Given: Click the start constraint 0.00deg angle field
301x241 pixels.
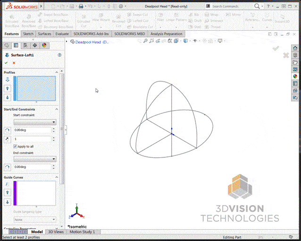Looking at the screenshot, I should [32, 130].
